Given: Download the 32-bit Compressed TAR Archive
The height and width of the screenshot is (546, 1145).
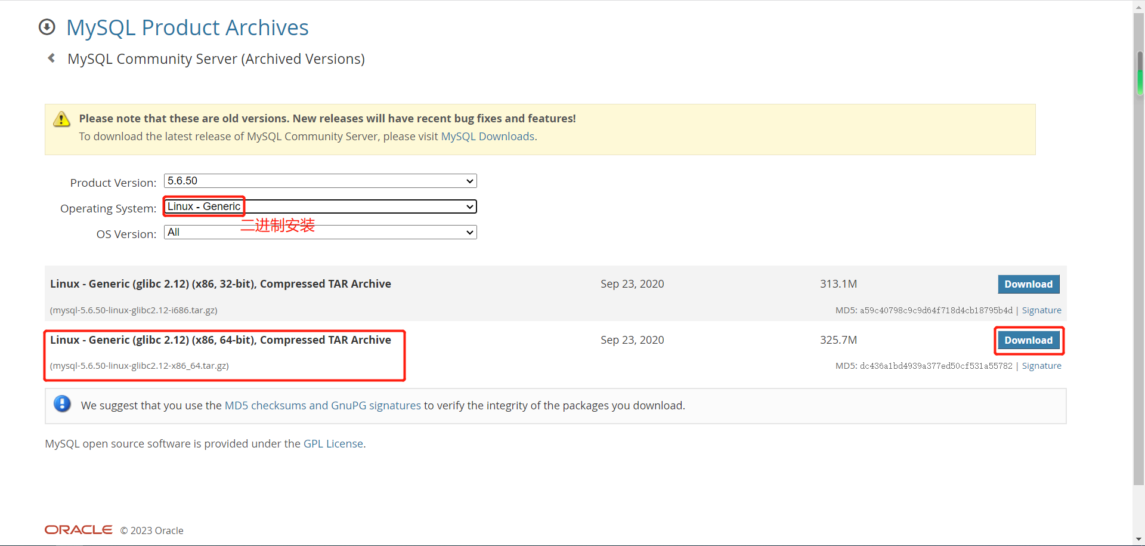Looking at the screenshot, I should [x=1028, y=284].
